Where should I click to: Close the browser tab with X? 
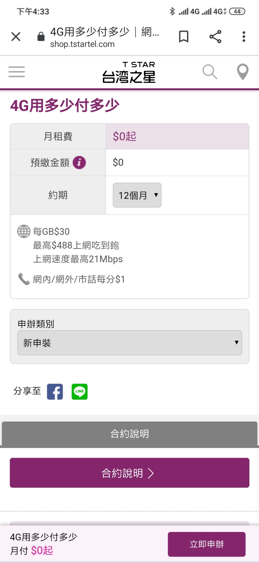tap(16, 36)
